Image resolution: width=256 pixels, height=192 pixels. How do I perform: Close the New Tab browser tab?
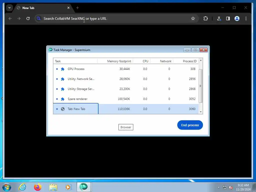pos(68,8)
